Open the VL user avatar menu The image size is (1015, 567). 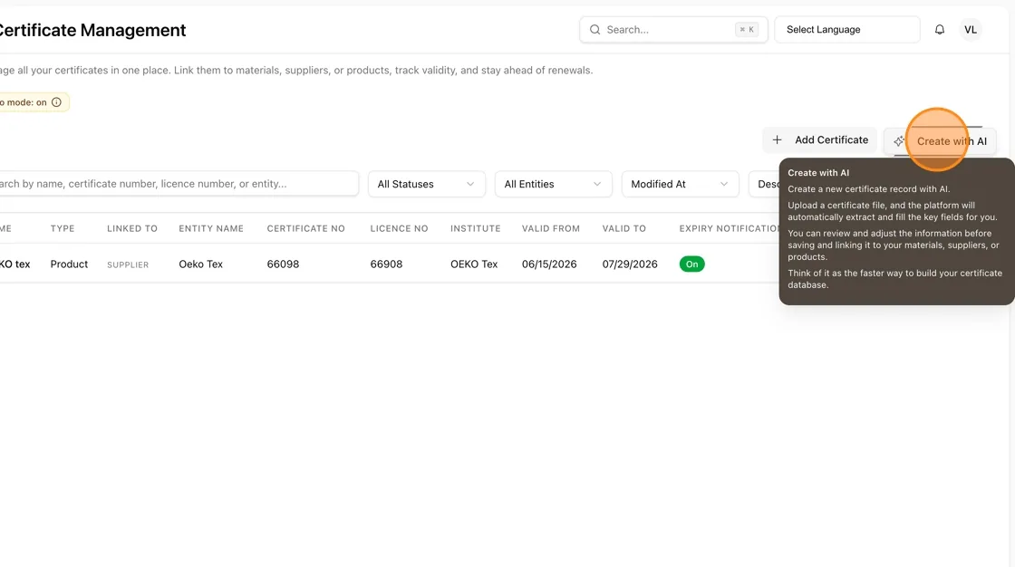pyautogui.click(x=971, y=30)
